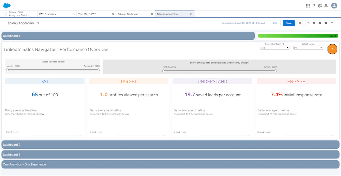Open the App Launcher grid icon
Image resolution: width=341 pixels, height=176 pixels.
tap(308, 6)
